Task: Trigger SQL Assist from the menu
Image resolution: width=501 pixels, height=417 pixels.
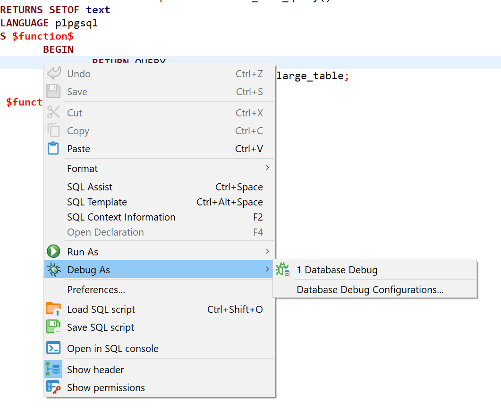Action: point(90,187)
